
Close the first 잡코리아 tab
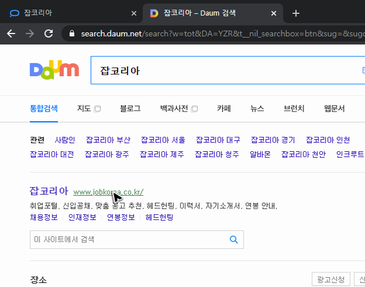[134, 13]
